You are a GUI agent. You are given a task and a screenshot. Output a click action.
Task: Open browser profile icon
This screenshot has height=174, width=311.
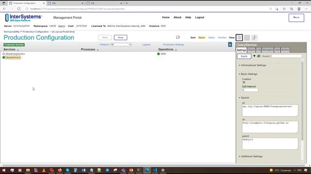[x=299, y=9]
